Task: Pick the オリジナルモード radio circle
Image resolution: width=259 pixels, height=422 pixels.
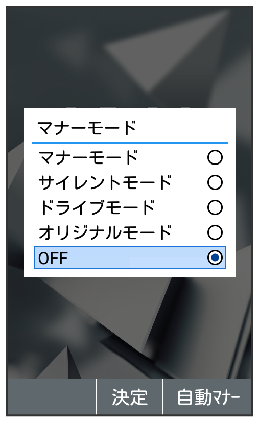Action: [215, 232]
